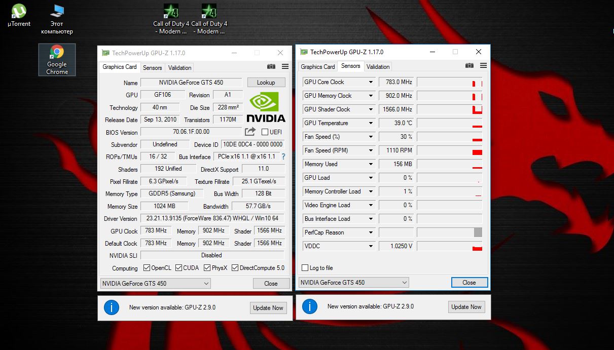Screen dimensions: 614x350
Task: Click Close button in Sensors window
Action: point(469,283)
